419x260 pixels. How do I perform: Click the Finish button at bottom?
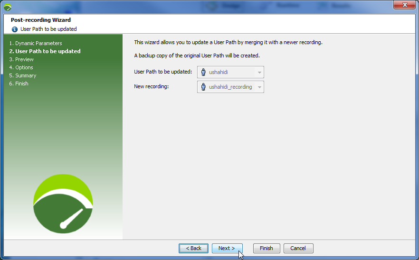266,248
